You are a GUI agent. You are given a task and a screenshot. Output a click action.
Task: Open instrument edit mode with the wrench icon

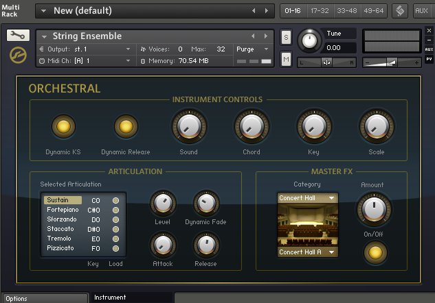(x=18, y=36)
